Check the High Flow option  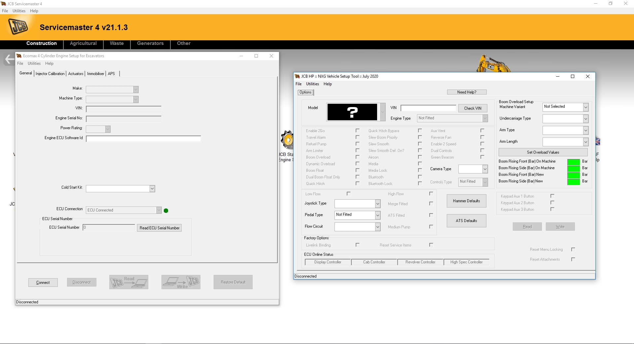(x=431, y=194)
